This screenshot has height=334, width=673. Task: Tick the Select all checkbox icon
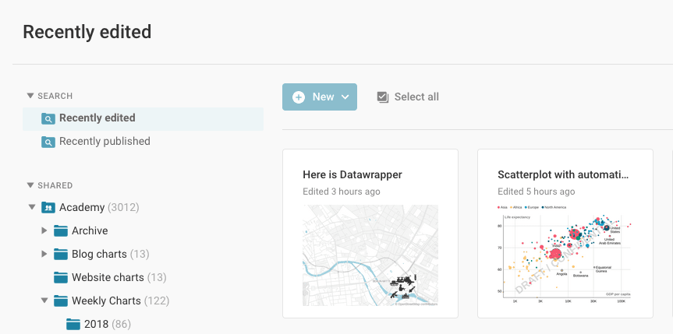(x=382, y=97)
